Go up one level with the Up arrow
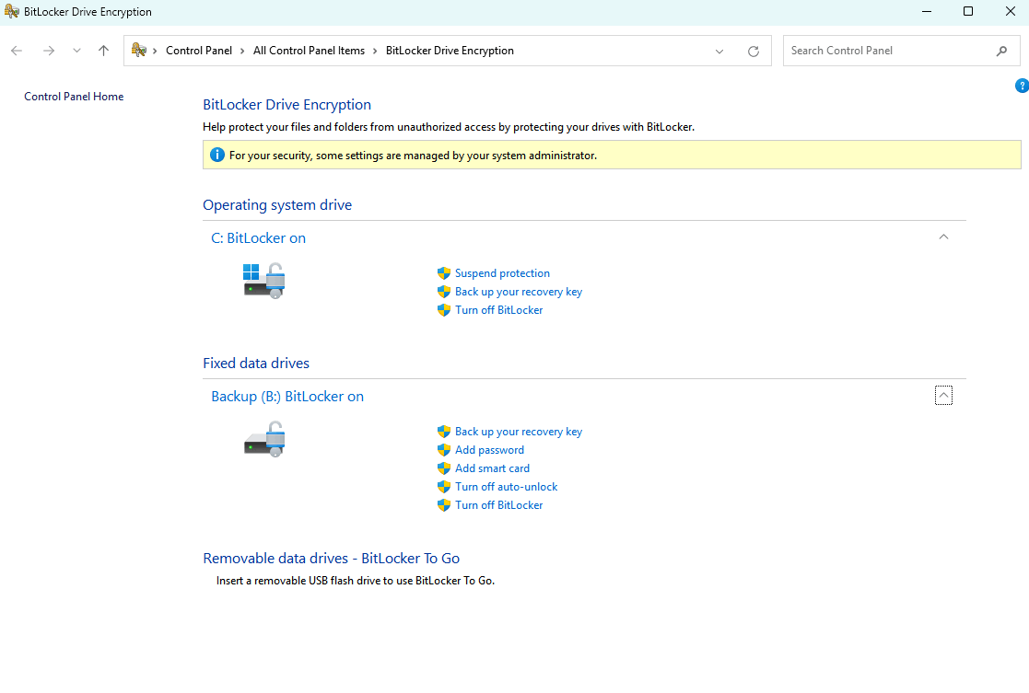 [104, 51]
